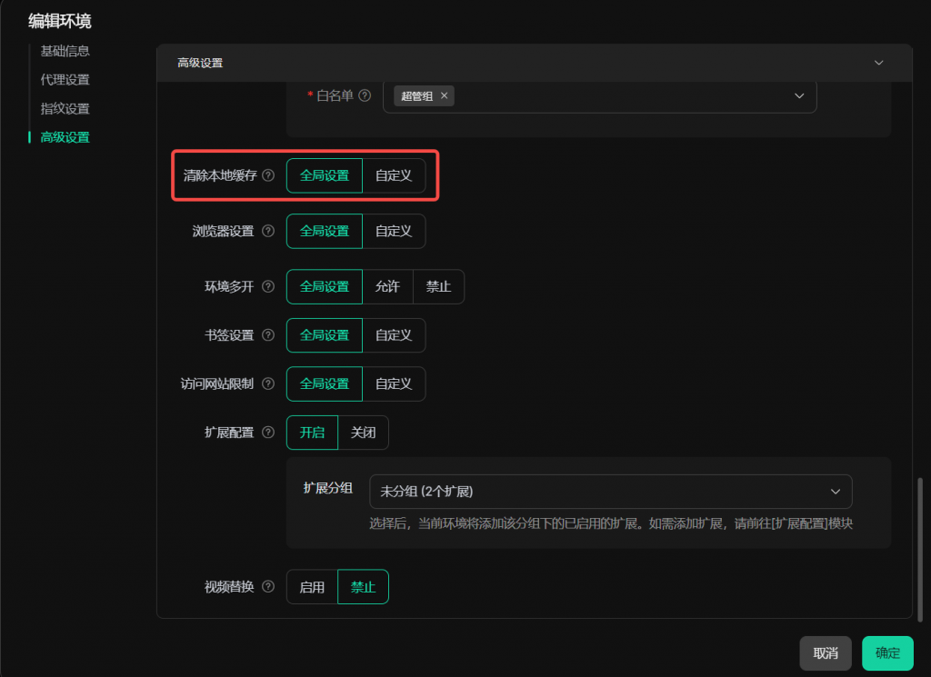Viewport: 931px width, 677px height.
Task: Click help icon beside 视频替换
Action: pyautogui.click(x=268, y=587)
